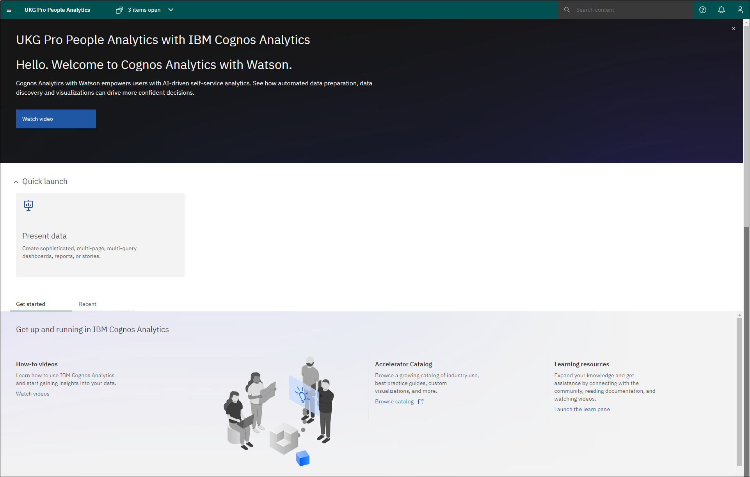750x477 pixels.
Task: Click the 3 items open label
Action: tap(144, 10)
